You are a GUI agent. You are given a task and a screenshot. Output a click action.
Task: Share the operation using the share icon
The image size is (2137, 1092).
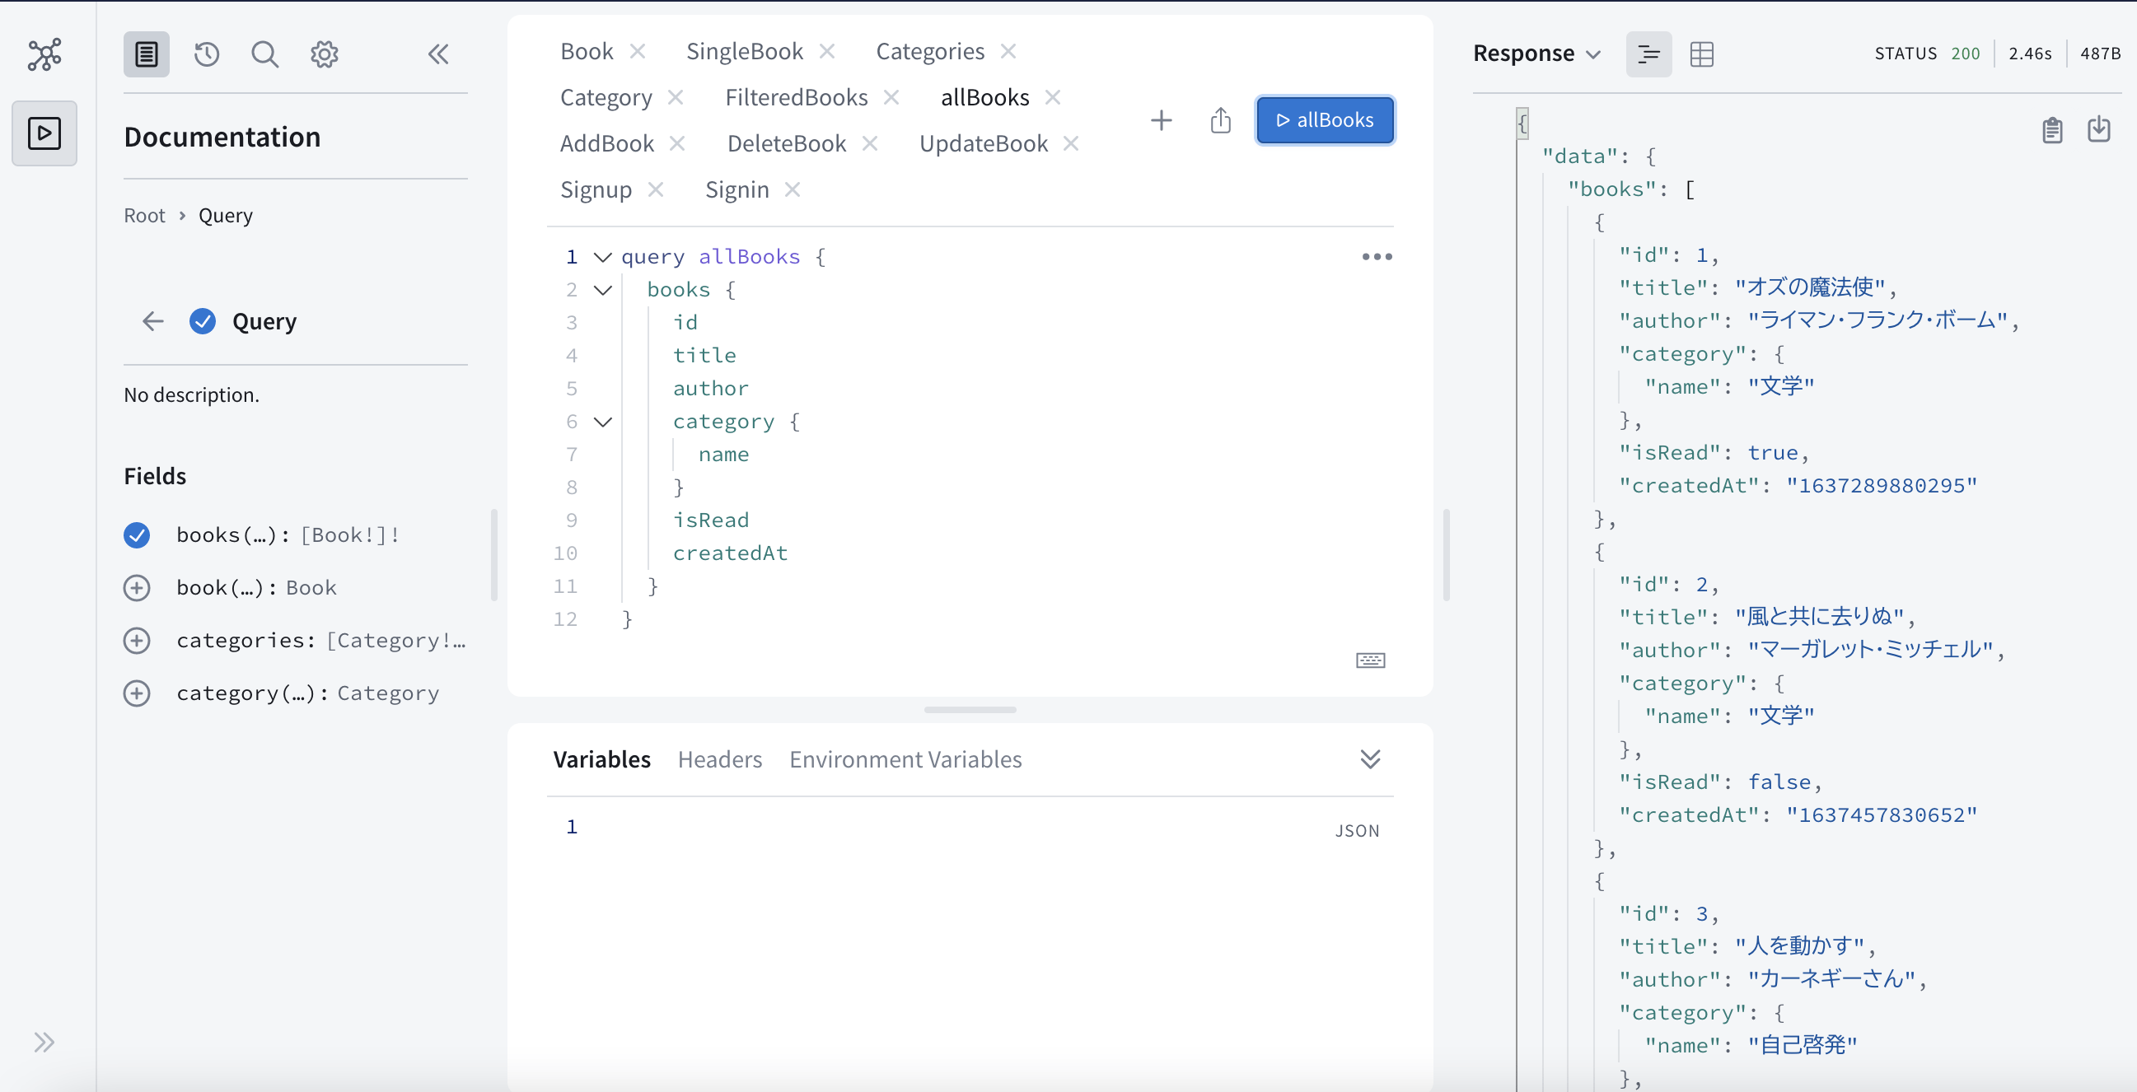[1220, 121]
